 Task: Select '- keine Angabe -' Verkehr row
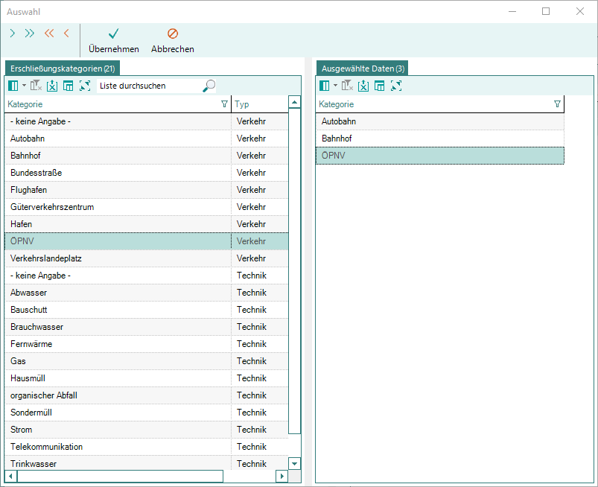147,121
